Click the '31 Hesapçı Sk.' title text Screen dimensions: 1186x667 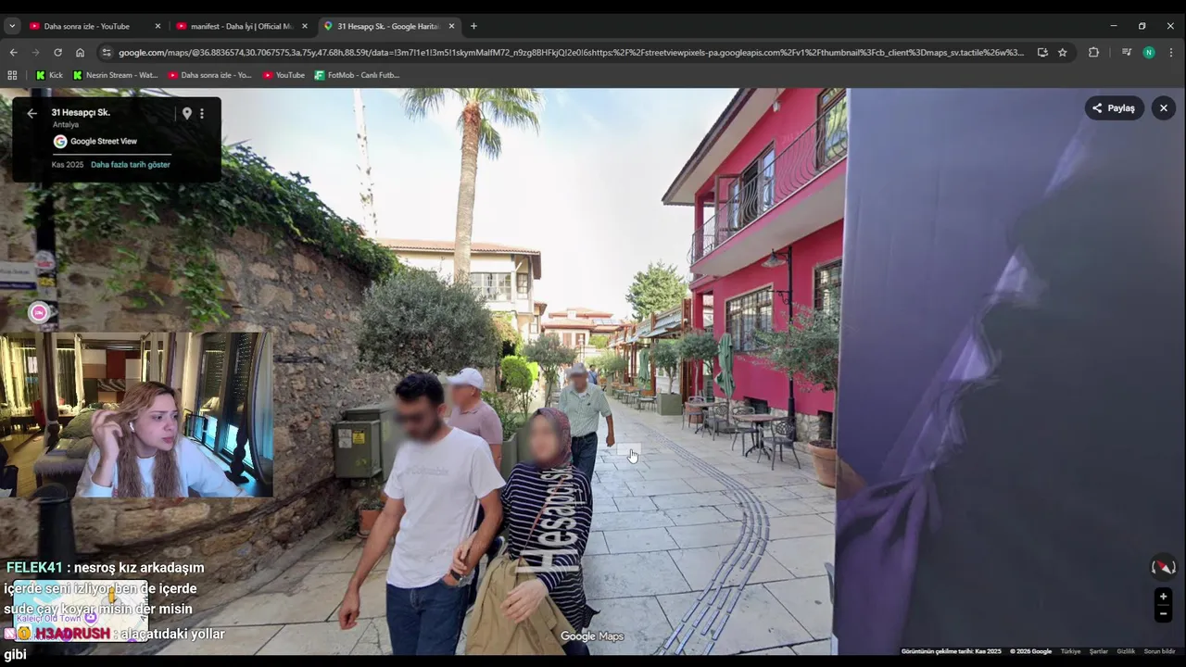pyautogui.click(x=81, y=112)
